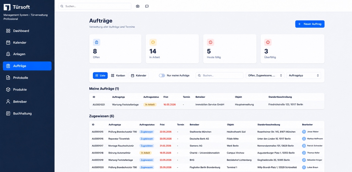Viewport: 352px width, 172px height.
Task: Click the clipboard icon on Offen card
Action: (97, 42)
